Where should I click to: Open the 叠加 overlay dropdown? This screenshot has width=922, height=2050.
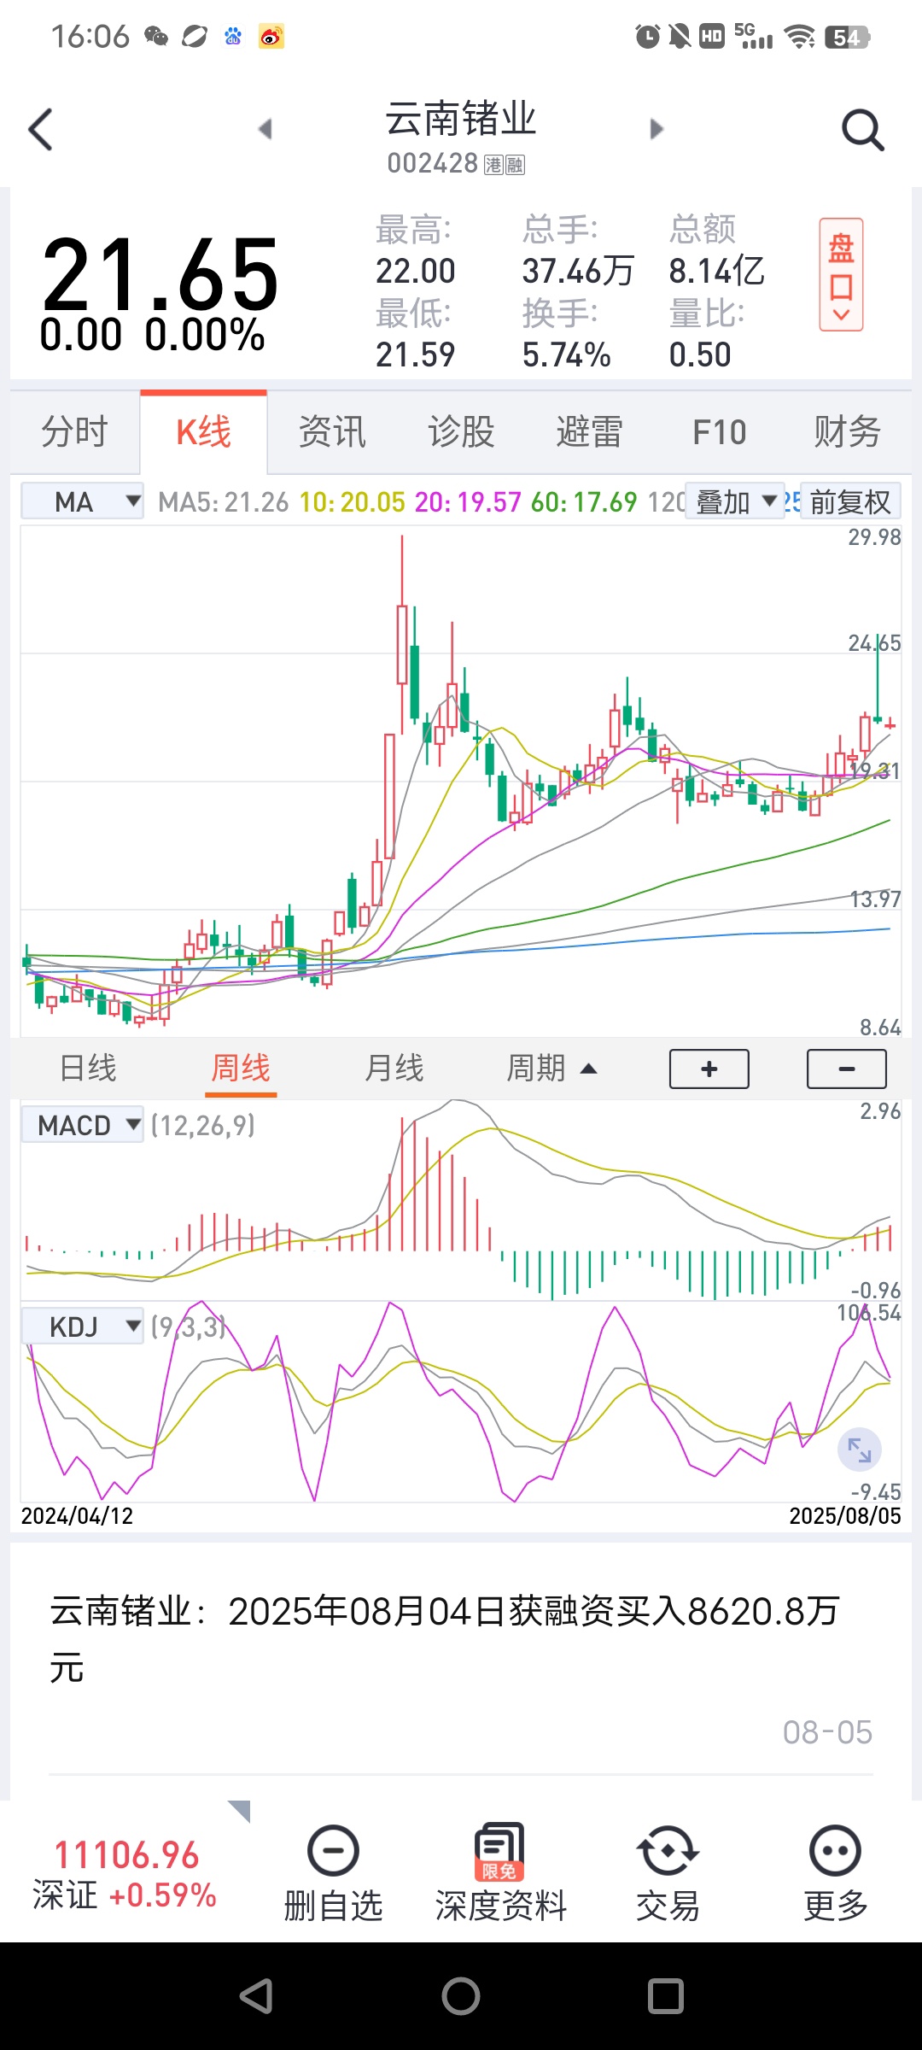point(735,501)
